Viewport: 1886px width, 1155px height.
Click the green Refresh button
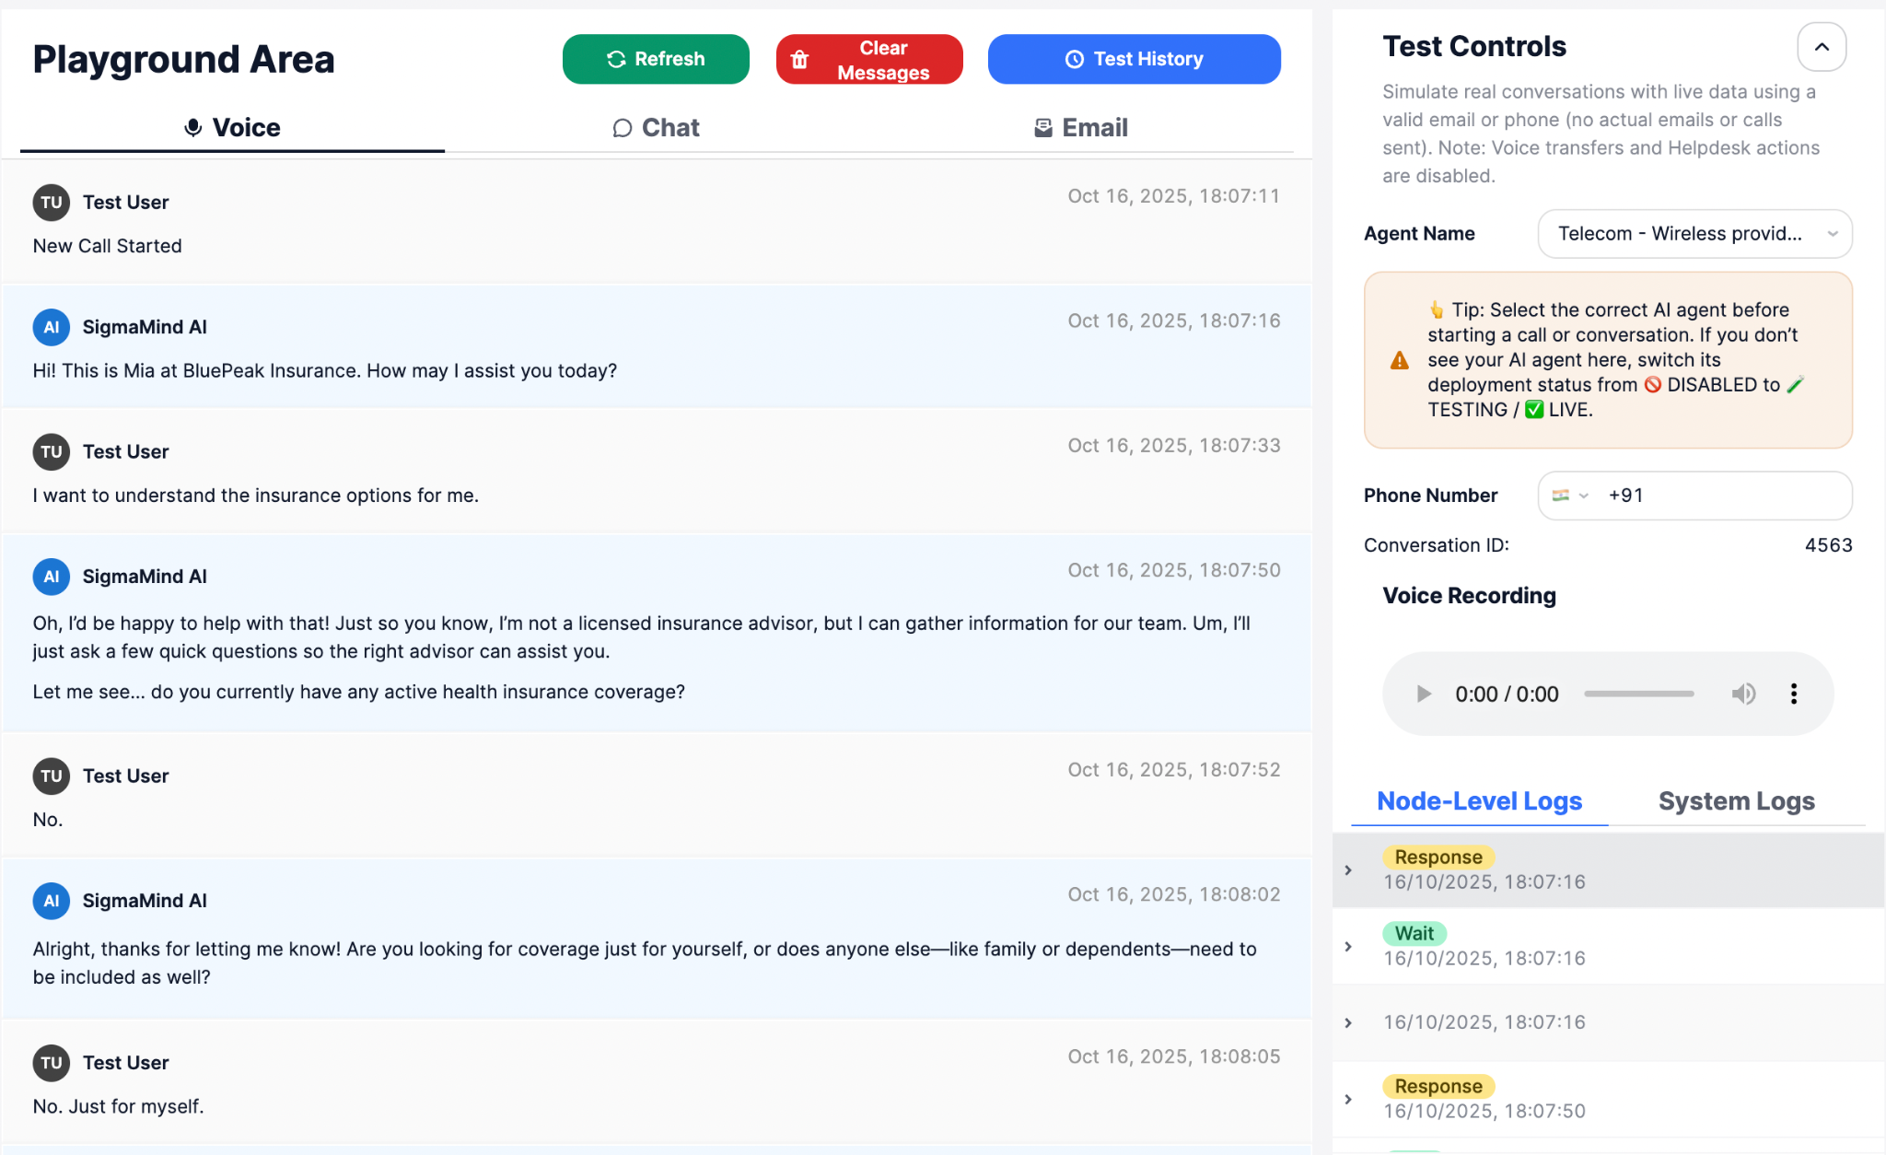[x=656, y=59]
